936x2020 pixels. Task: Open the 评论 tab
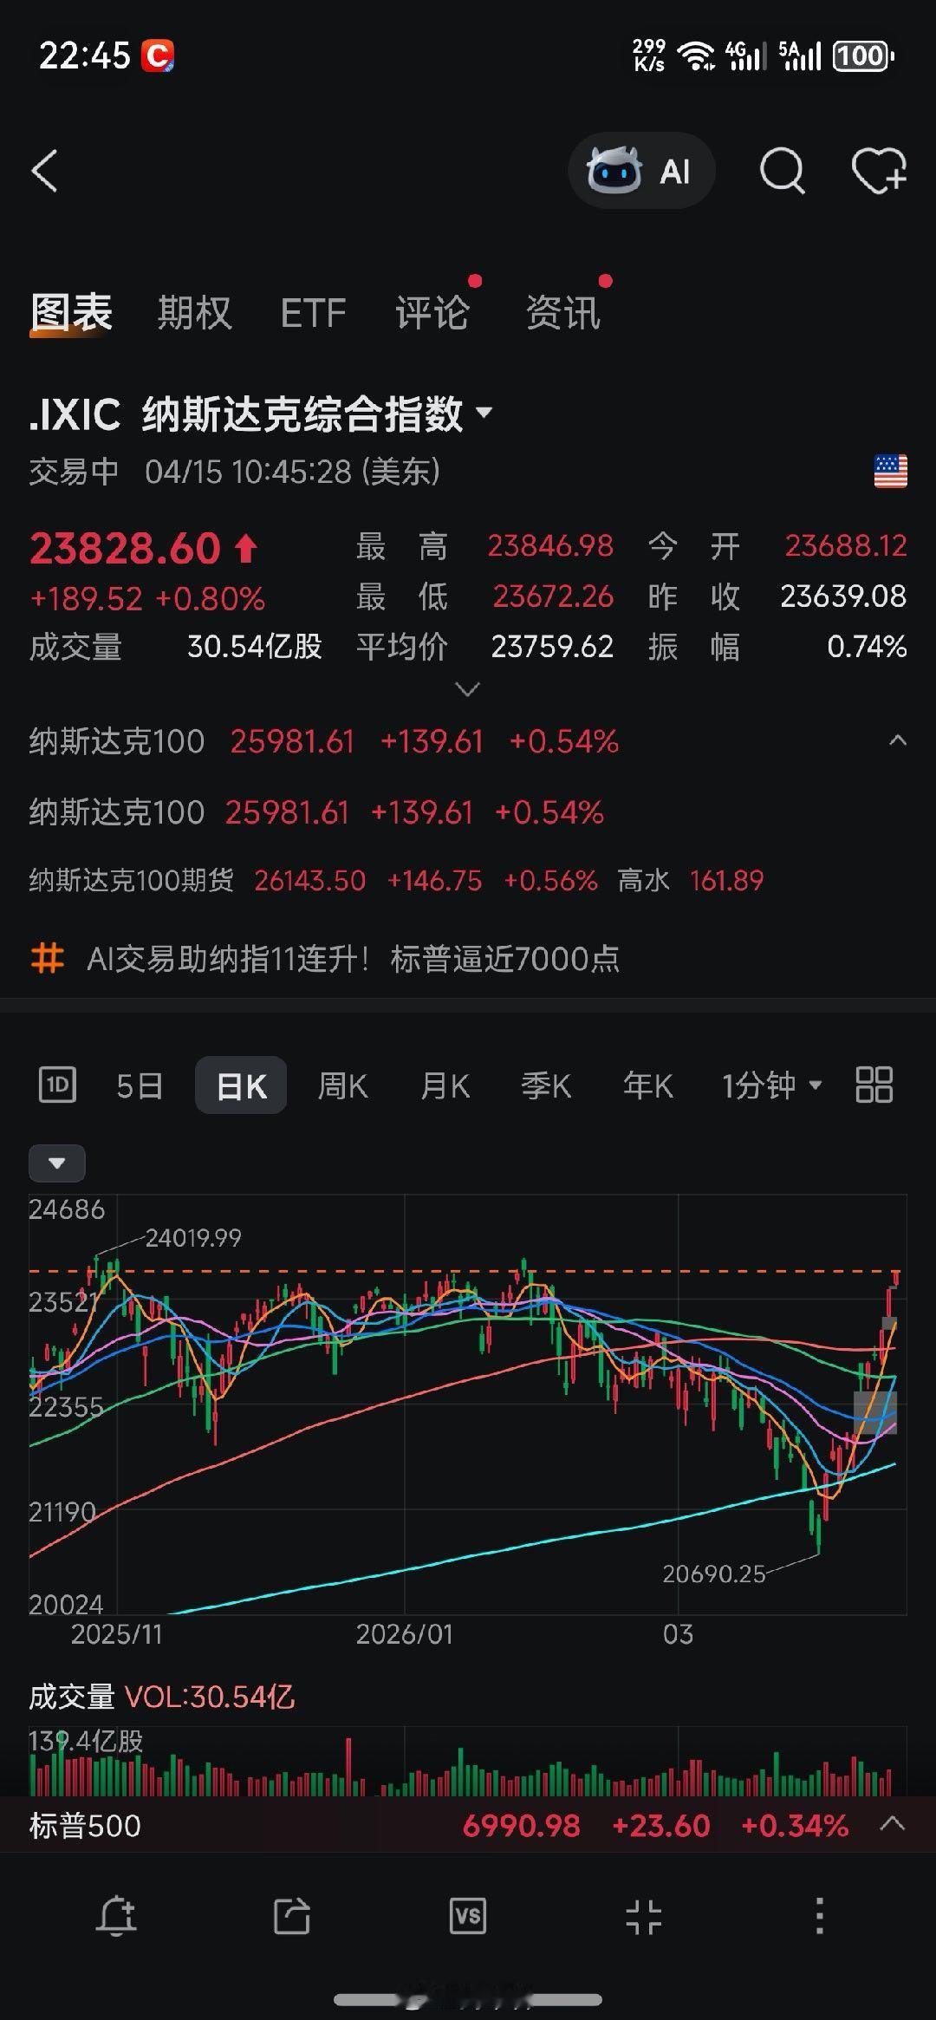432,312
